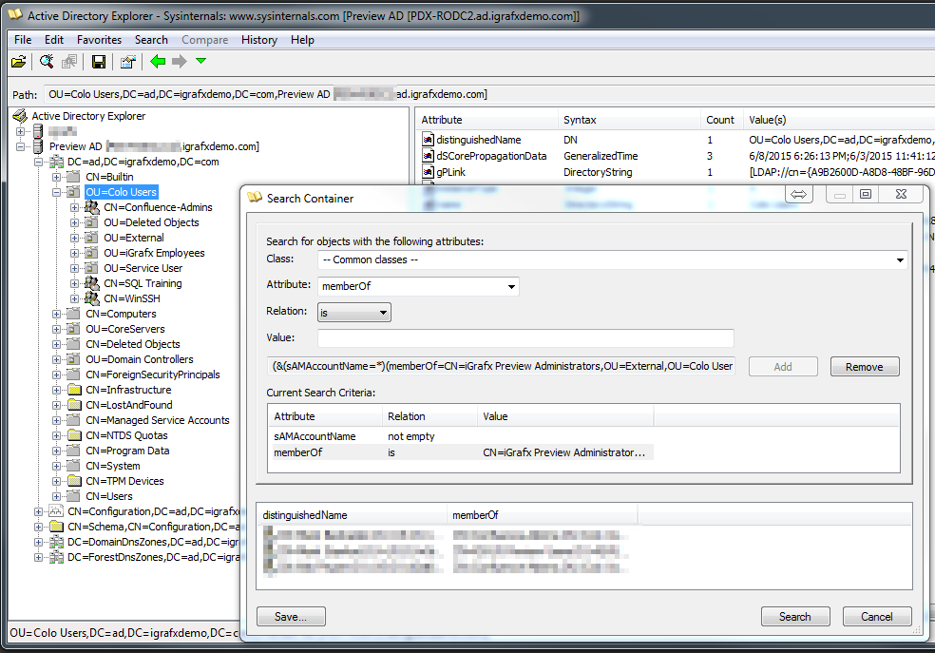This screenshot has height=653, width=935.
Task: Open the Compare menu
Action: pyautogui.click(x=204, y=39)
